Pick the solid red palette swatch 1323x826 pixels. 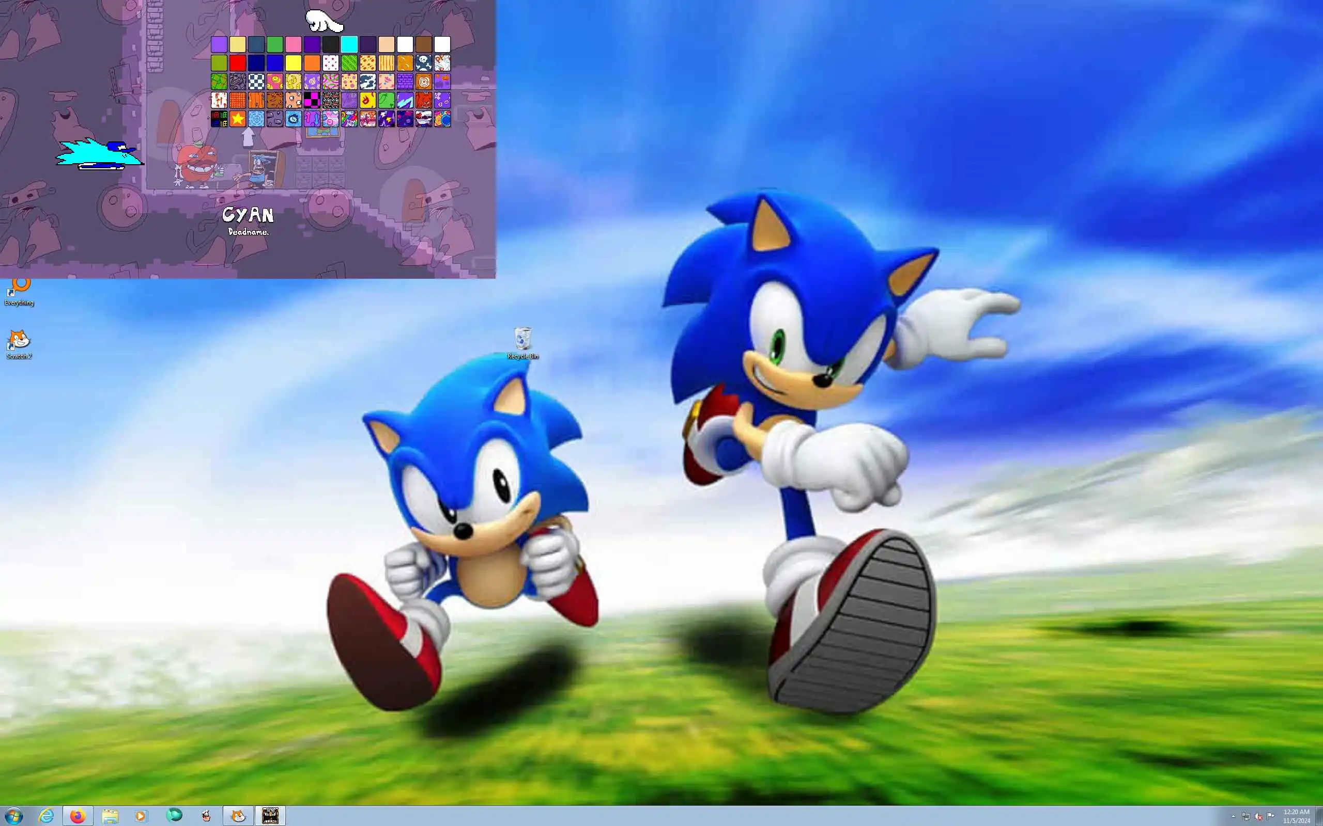(238, 63)
